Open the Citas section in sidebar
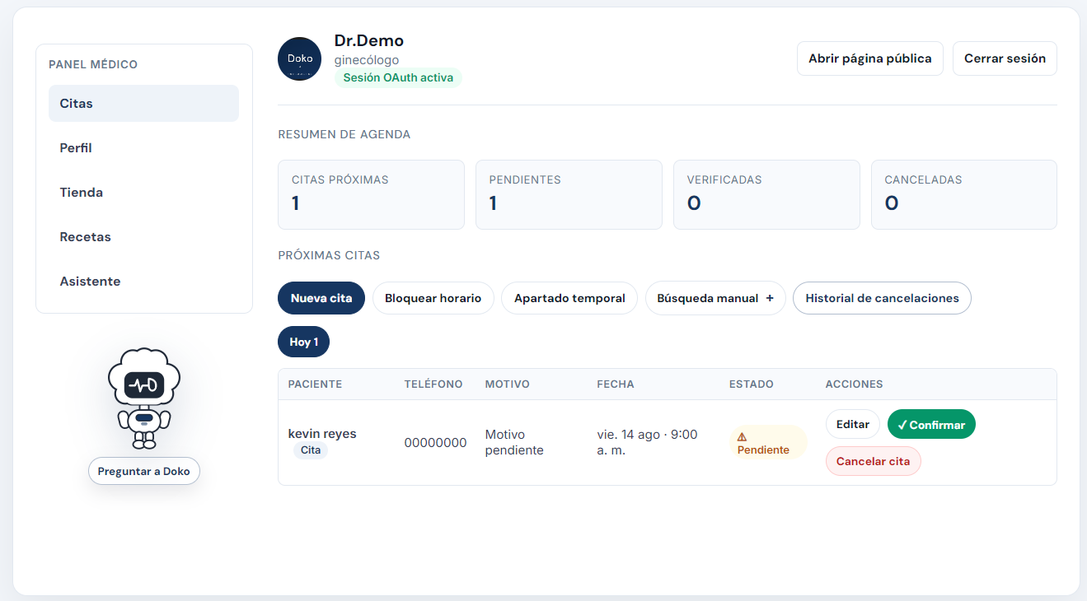Image resolution: width=1087 pixels, height=601 pixels. (143, 104)
